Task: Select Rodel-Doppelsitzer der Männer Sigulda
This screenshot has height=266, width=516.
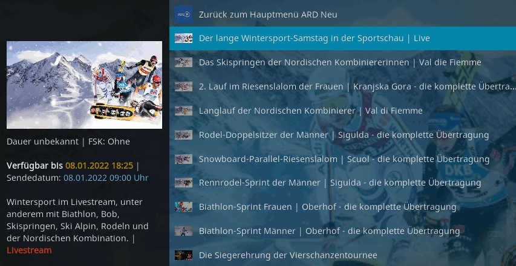Action: pos(342,135)
